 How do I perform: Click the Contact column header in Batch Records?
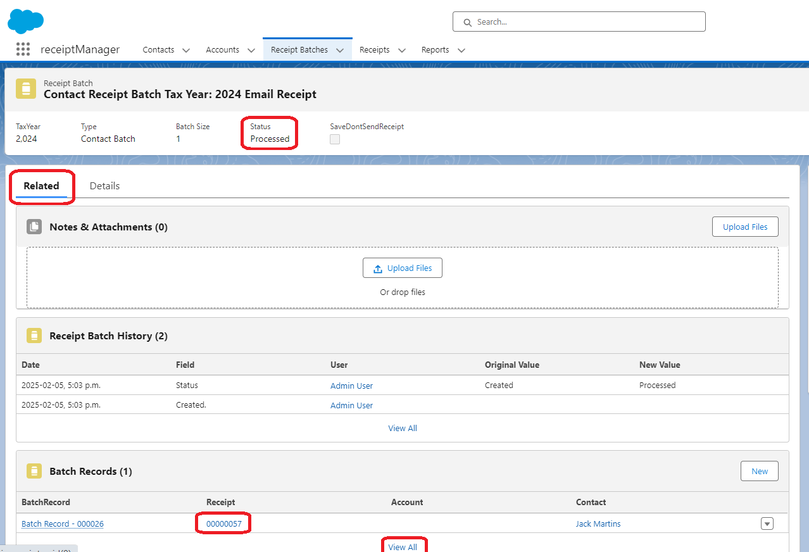click(x=591, y=502)
